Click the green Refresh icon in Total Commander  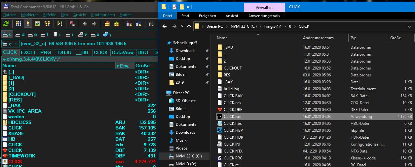pyautogui.click(x=6, y=24)
